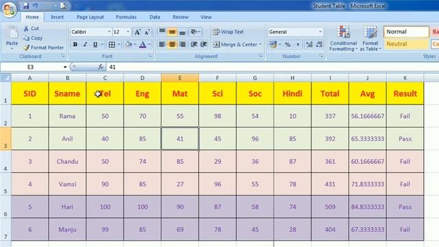Click the Select All corner button

tap(5, 78)
